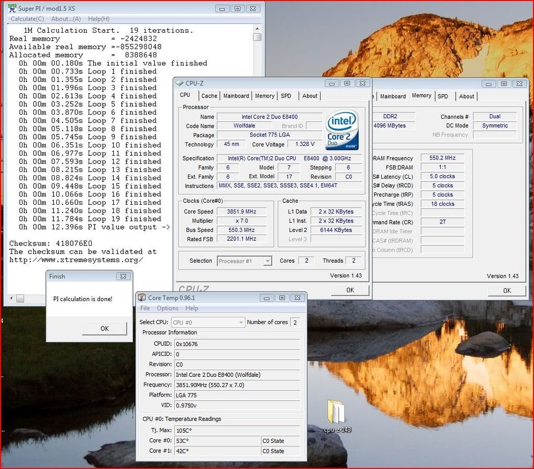
Task: Open Processor #1 selection dropdown
Action: click(268, 261)
